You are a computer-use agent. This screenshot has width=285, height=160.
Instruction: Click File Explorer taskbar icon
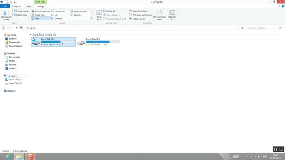(x=19, y=156)
